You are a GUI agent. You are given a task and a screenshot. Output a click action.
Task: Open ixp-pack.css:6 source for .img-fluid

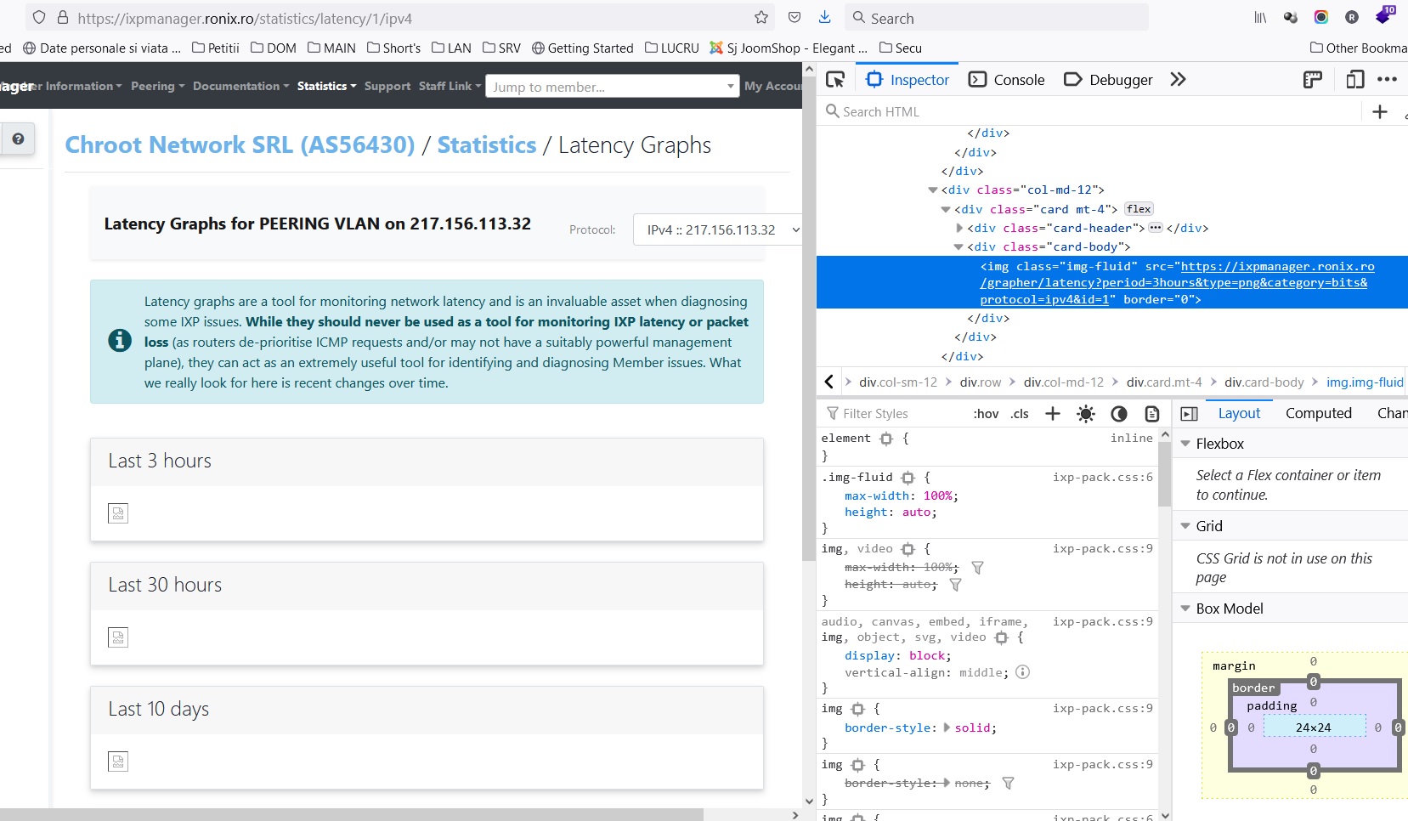point(1103,478)
